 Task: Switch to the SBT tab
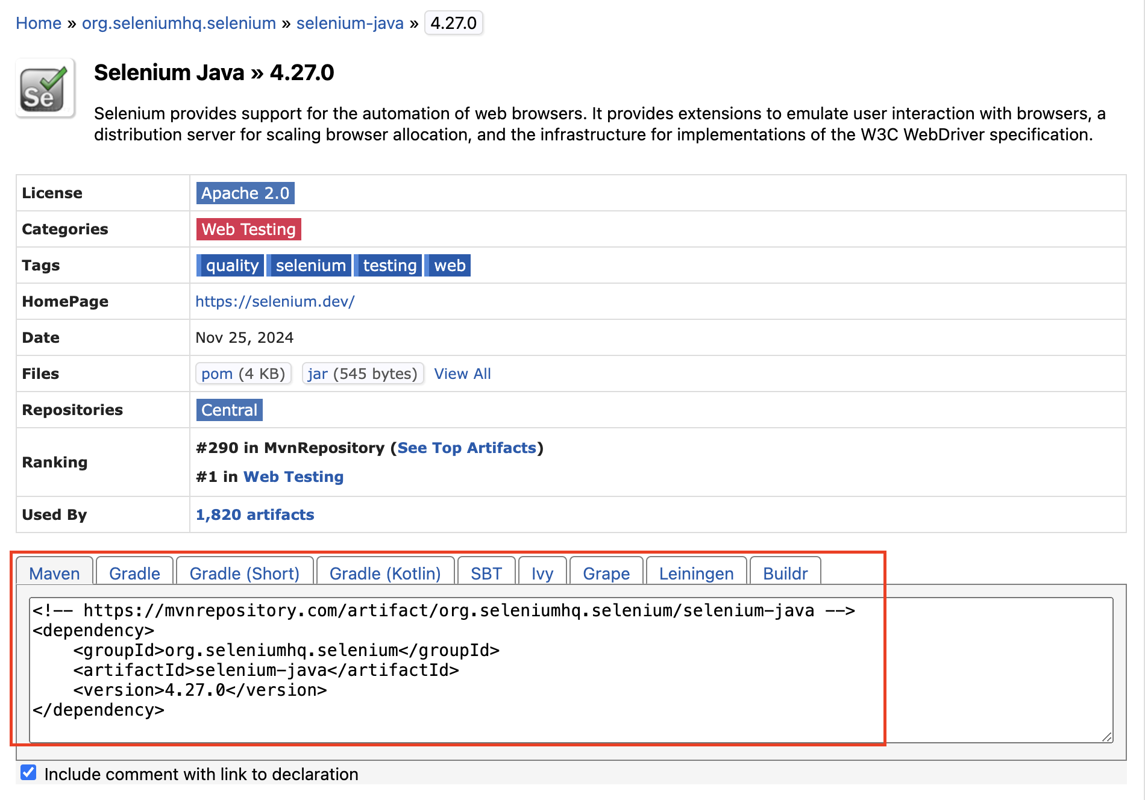[x=486, y=572]
